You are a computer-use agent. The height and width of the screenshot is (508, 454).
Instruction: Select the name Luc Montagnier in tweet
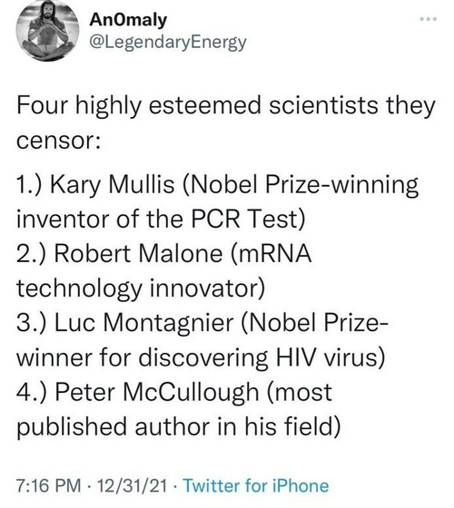point(144,323)
